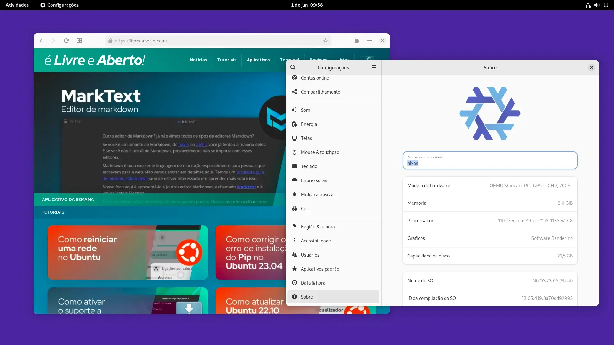Screen dimensions: 614x345
Task: Click the Zettlr link in article
Action: tap(201, 145)
